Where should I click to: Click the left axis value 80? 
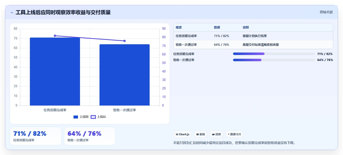click(x=15, y=29)
